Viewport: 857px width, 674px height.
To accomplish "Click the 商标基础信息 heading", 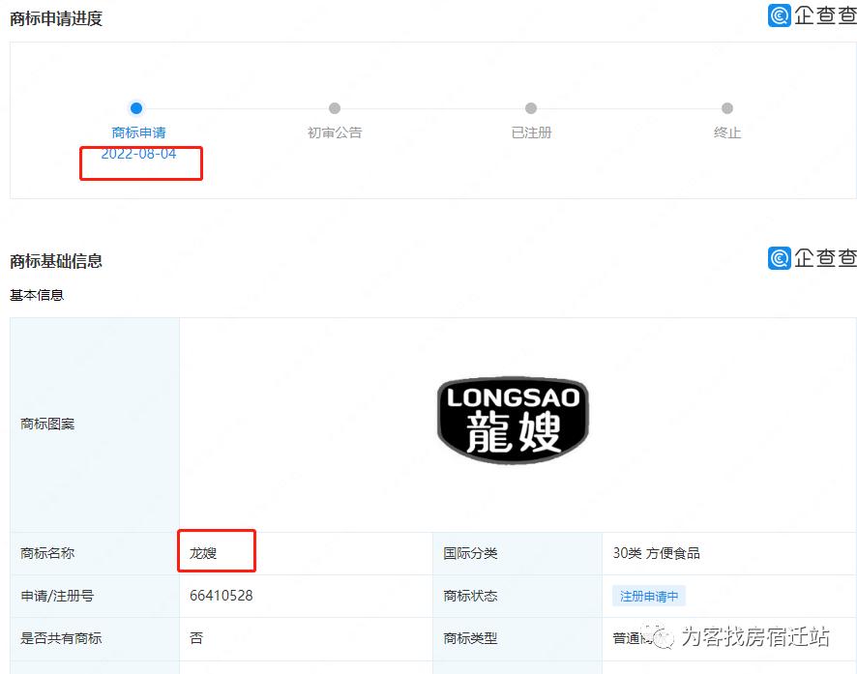I will (56, 261).
